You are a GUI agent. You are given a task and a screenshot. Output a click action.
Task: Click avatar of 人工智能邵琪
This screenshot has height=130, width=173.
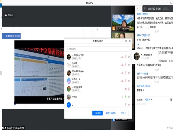tap(69, 89)
